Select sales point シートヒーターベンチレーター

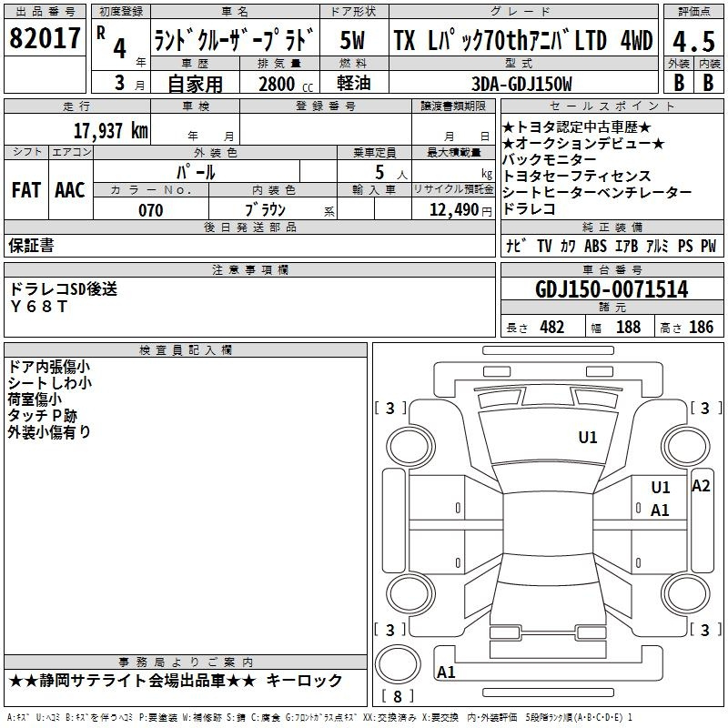coord(597,192)
